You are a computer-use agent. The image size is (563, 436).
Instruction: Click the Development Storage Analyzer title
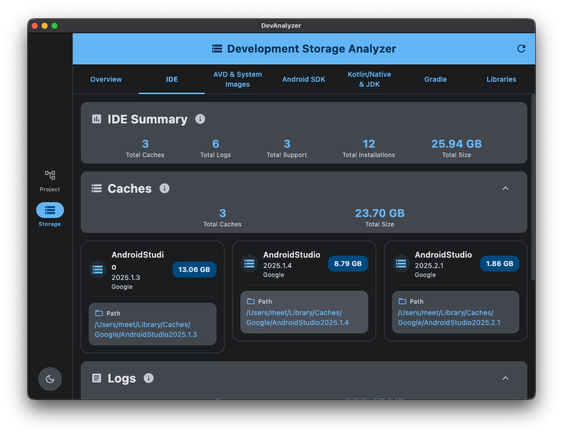(x=311, y=49)
